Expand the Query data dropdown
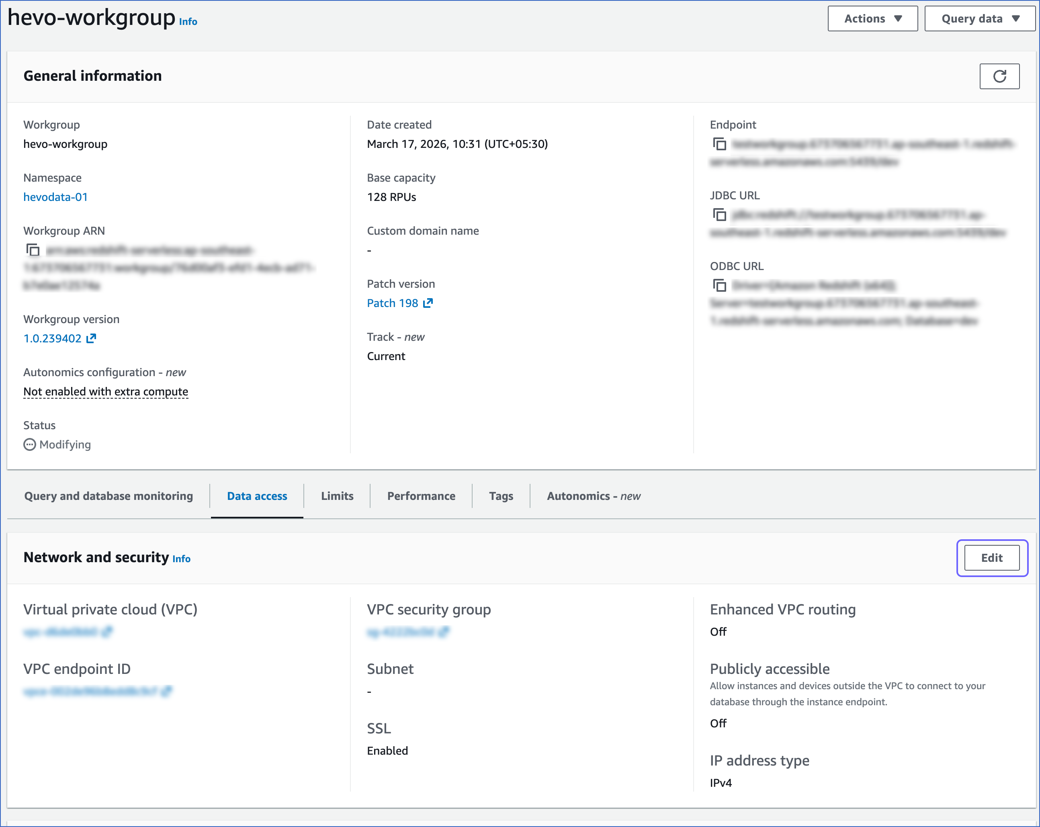This screenshot has height=827, width=1040. (x=979, y=18)
